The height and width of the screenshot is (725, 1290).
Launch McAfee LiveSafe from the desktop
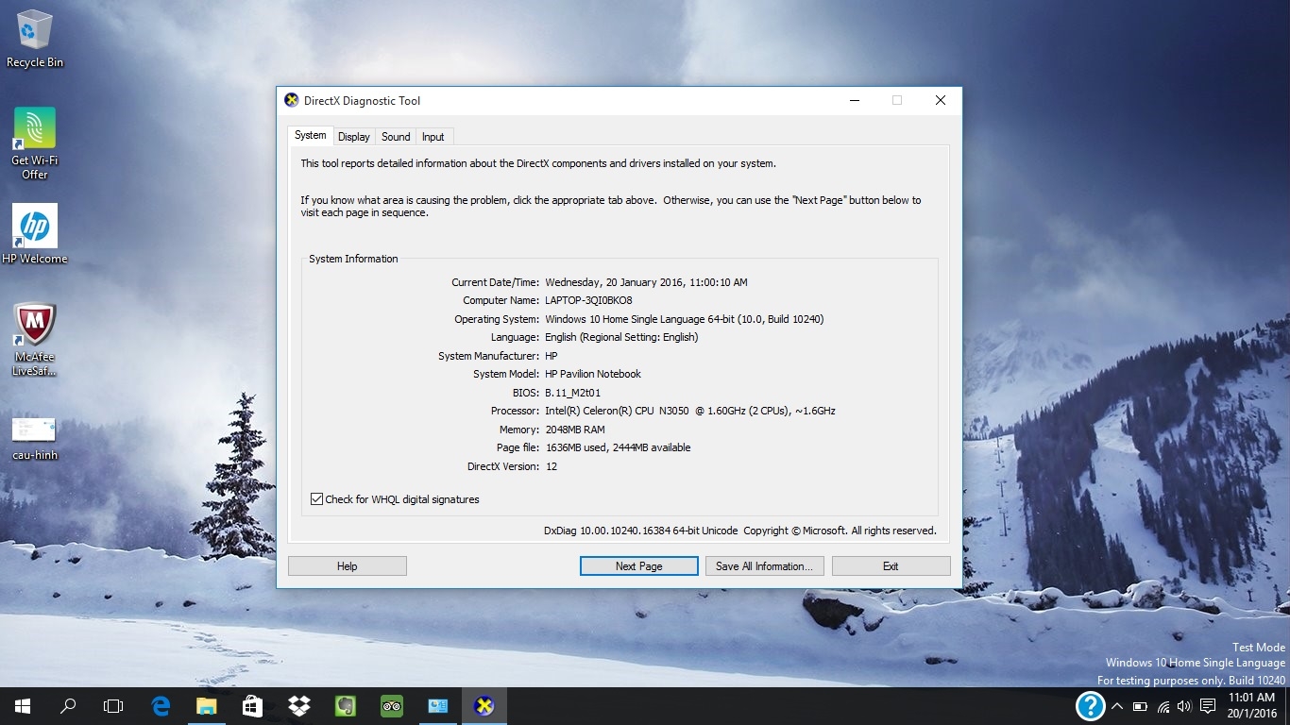tap(35, 340)
